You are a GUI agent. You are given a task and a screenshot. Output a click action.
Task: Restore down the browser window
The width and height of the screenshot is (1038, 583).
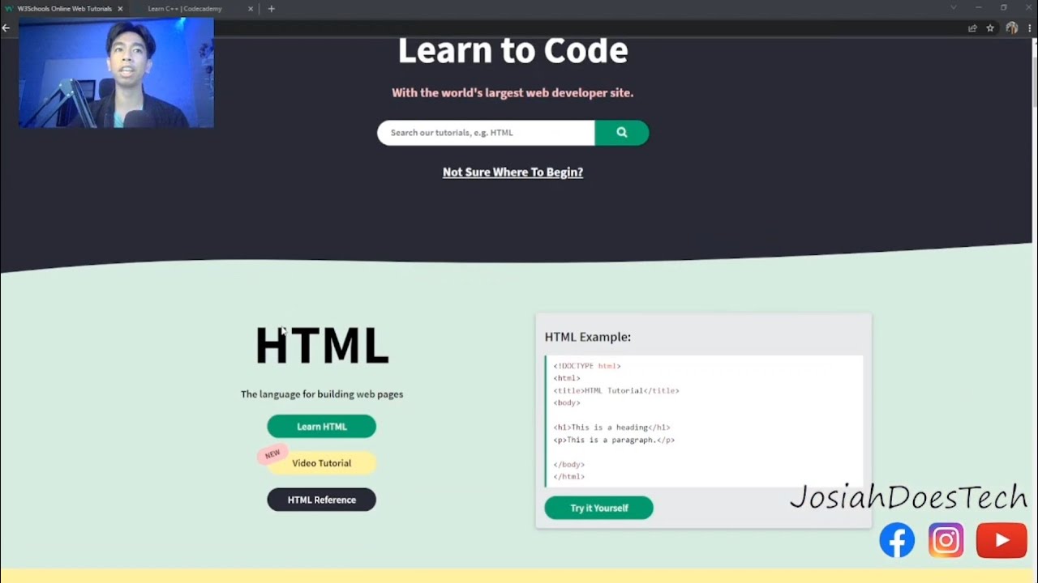click(x=1003, y=7)
